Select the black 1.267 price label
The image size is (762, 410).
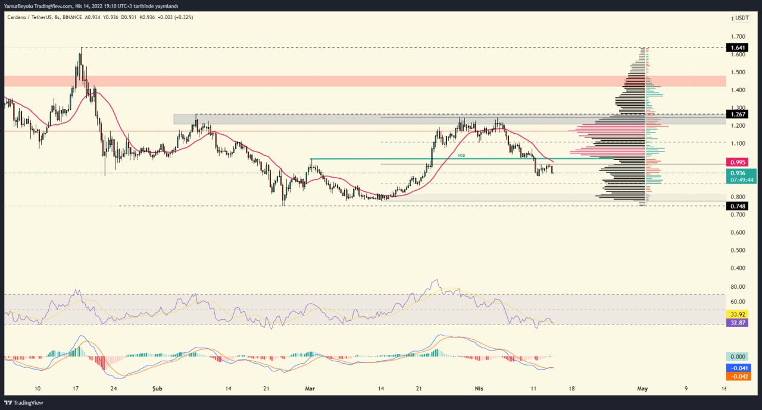[738, 114]
